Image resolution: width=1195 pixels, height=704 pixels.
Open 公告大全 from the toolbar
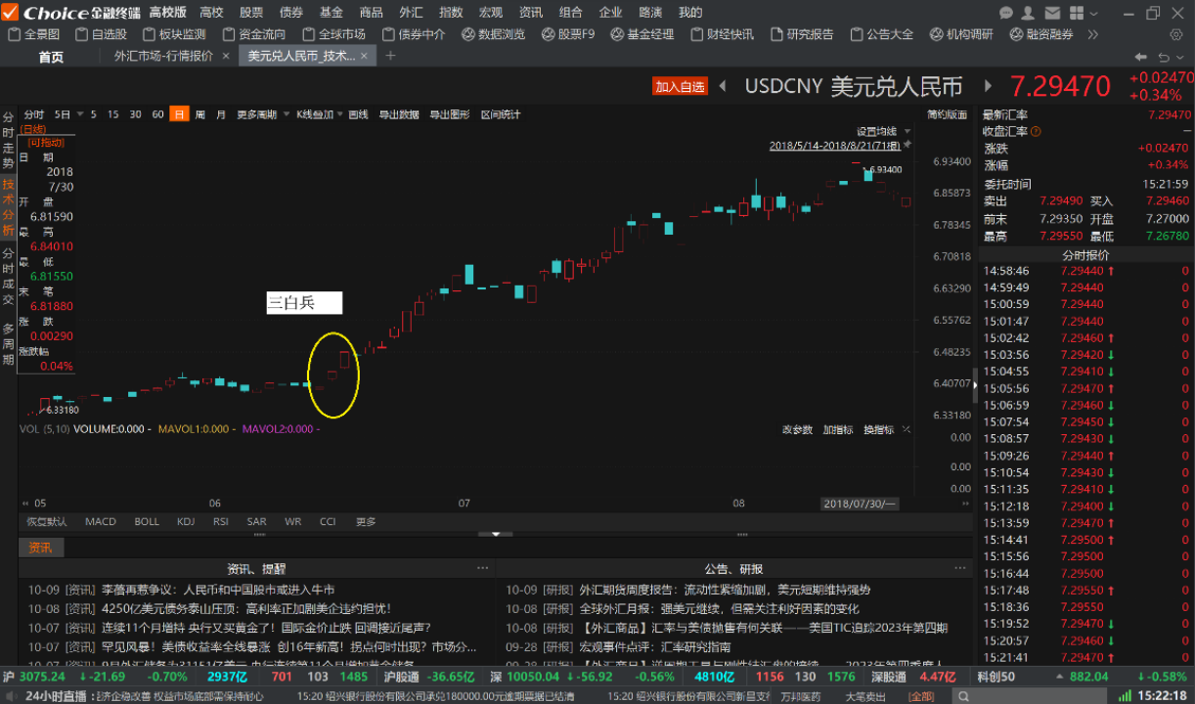[x=882, y=34]
